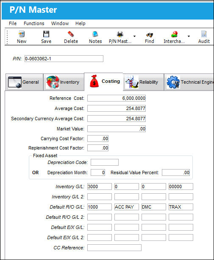Click Inventory G/L field containing 3000

100,187
